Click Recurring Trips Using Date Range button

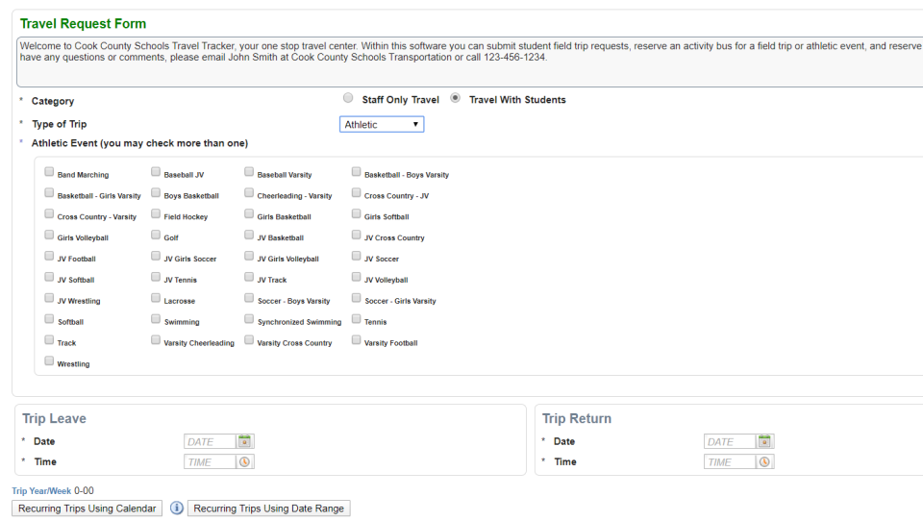(x=268, y=509)
